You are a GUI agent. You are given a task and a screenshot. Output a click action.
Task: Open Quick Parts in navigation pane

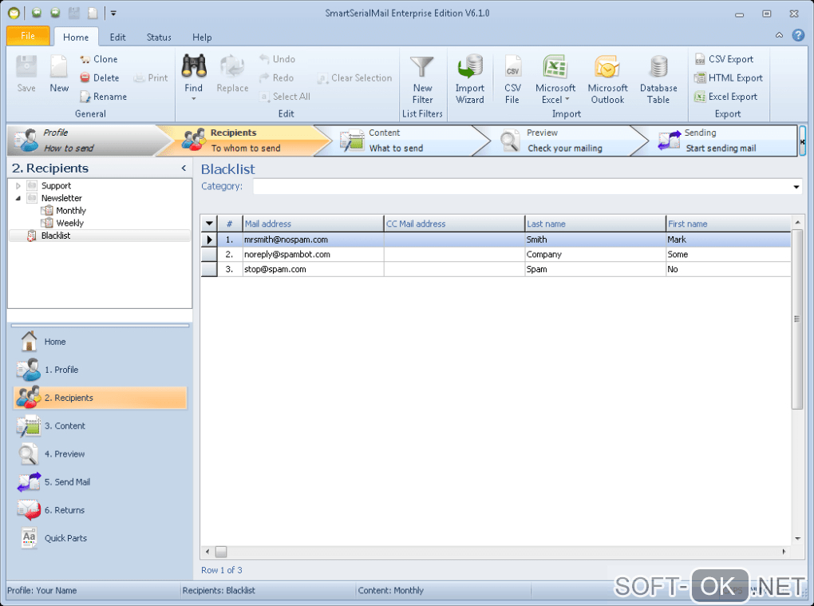(100, 538)
